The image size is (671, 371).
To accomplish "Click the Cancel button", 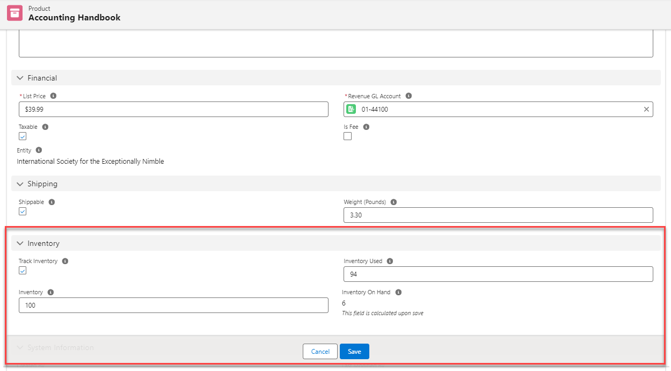I will [320, 352].
